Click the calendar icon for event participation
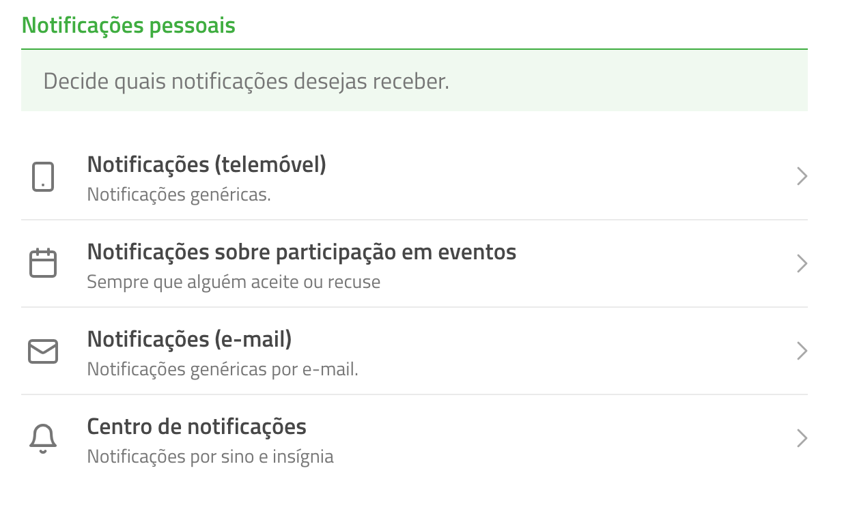 pyautogui.click(x=43, y=263)
